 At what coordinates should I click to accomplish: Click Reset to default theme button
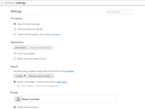41,47
